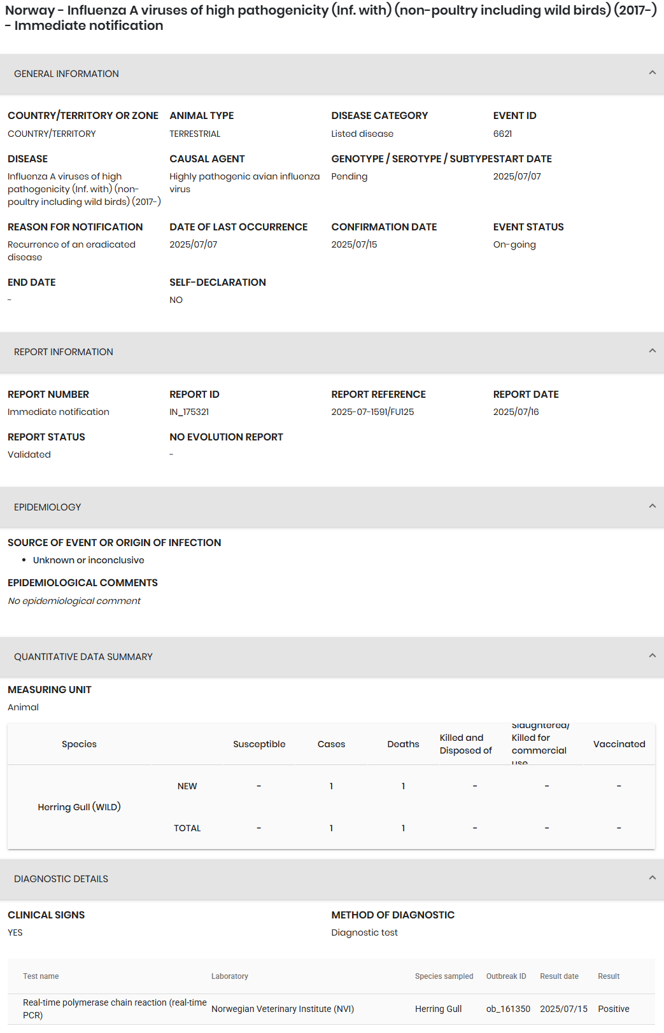Click the Epidemiology section chevron arrow
The height and width of the screenshot is (1033, 664).
click(652, 507)
